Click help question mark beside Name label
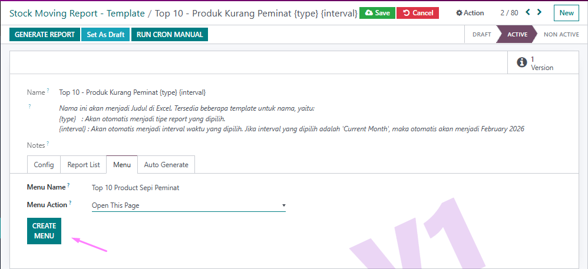The image size is (588, 269). 48,91
